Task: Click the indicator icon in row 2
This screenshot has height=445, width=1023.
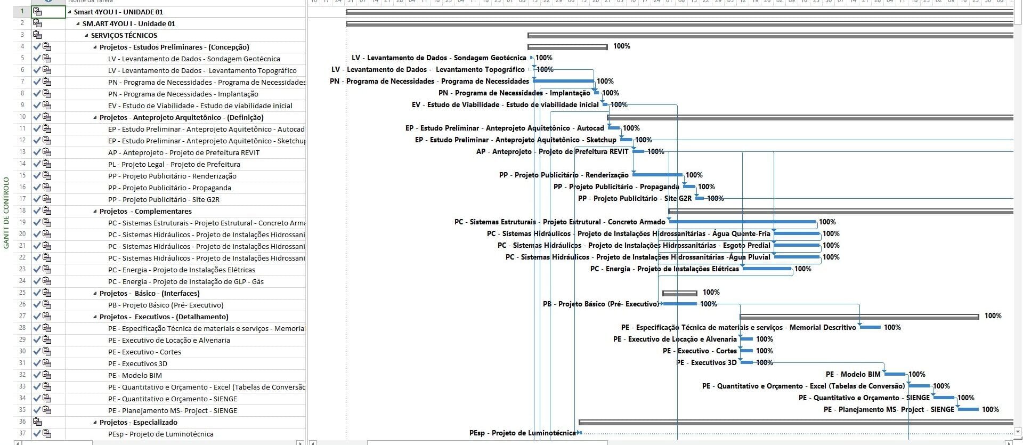Action: pyautogui.click(x=37, y=23)
